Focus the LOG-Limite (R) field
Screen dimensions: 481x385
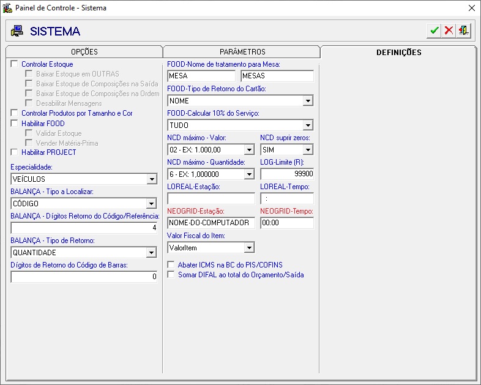[287, 174]
